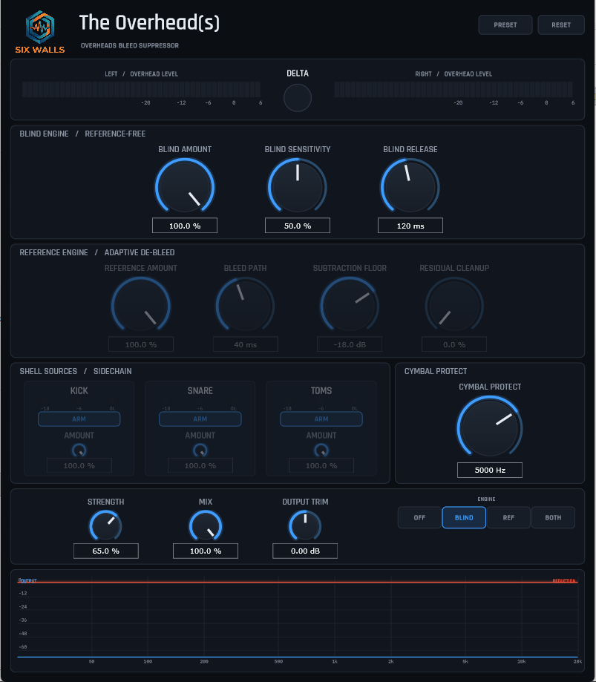Image resolution: width=596 pixels, height=682 pixels.
Task: Adjust the Cymbal Protect knob
Action: pyautogui.click(x=490, y=427)
